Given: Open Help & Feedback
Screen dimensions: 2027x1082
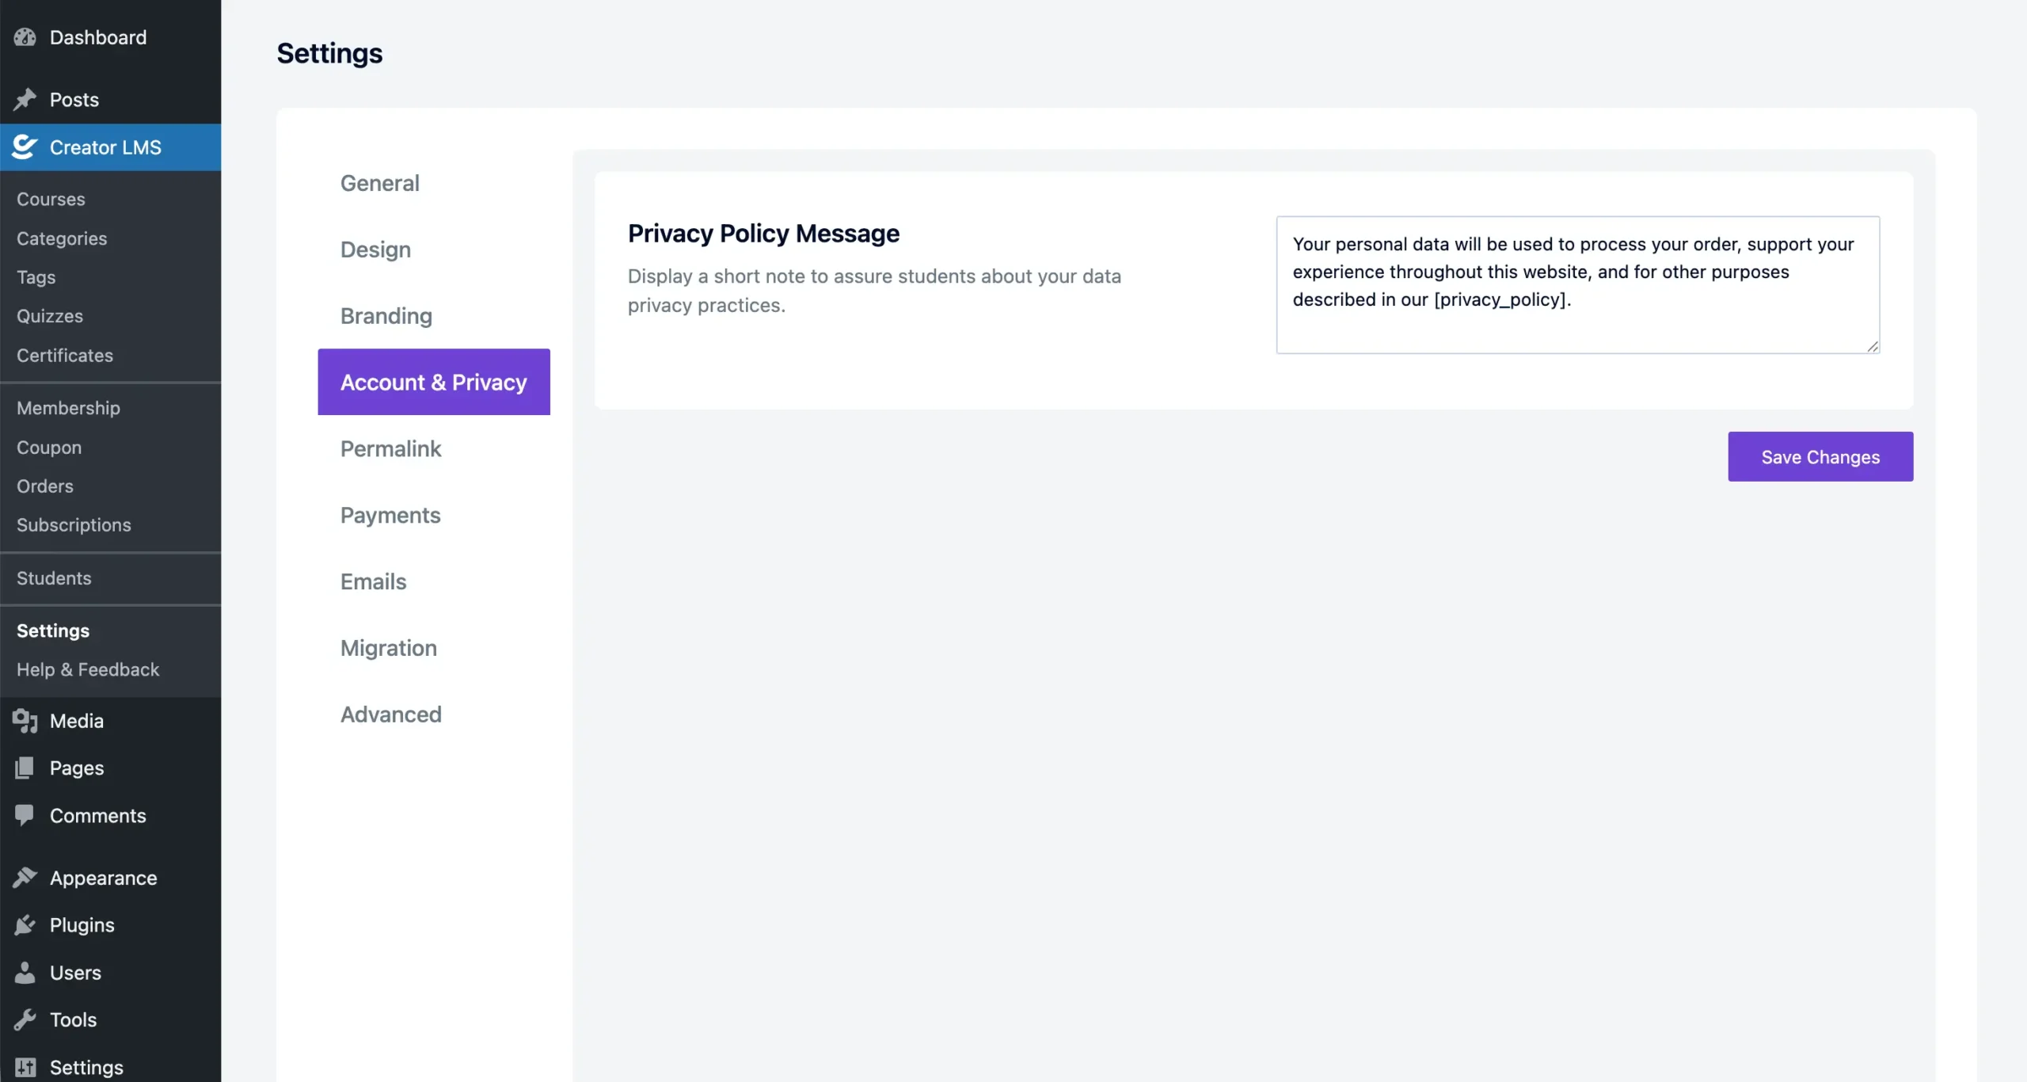Looking at the screenshot, I should pyautogui.click(x=87, y=669).
